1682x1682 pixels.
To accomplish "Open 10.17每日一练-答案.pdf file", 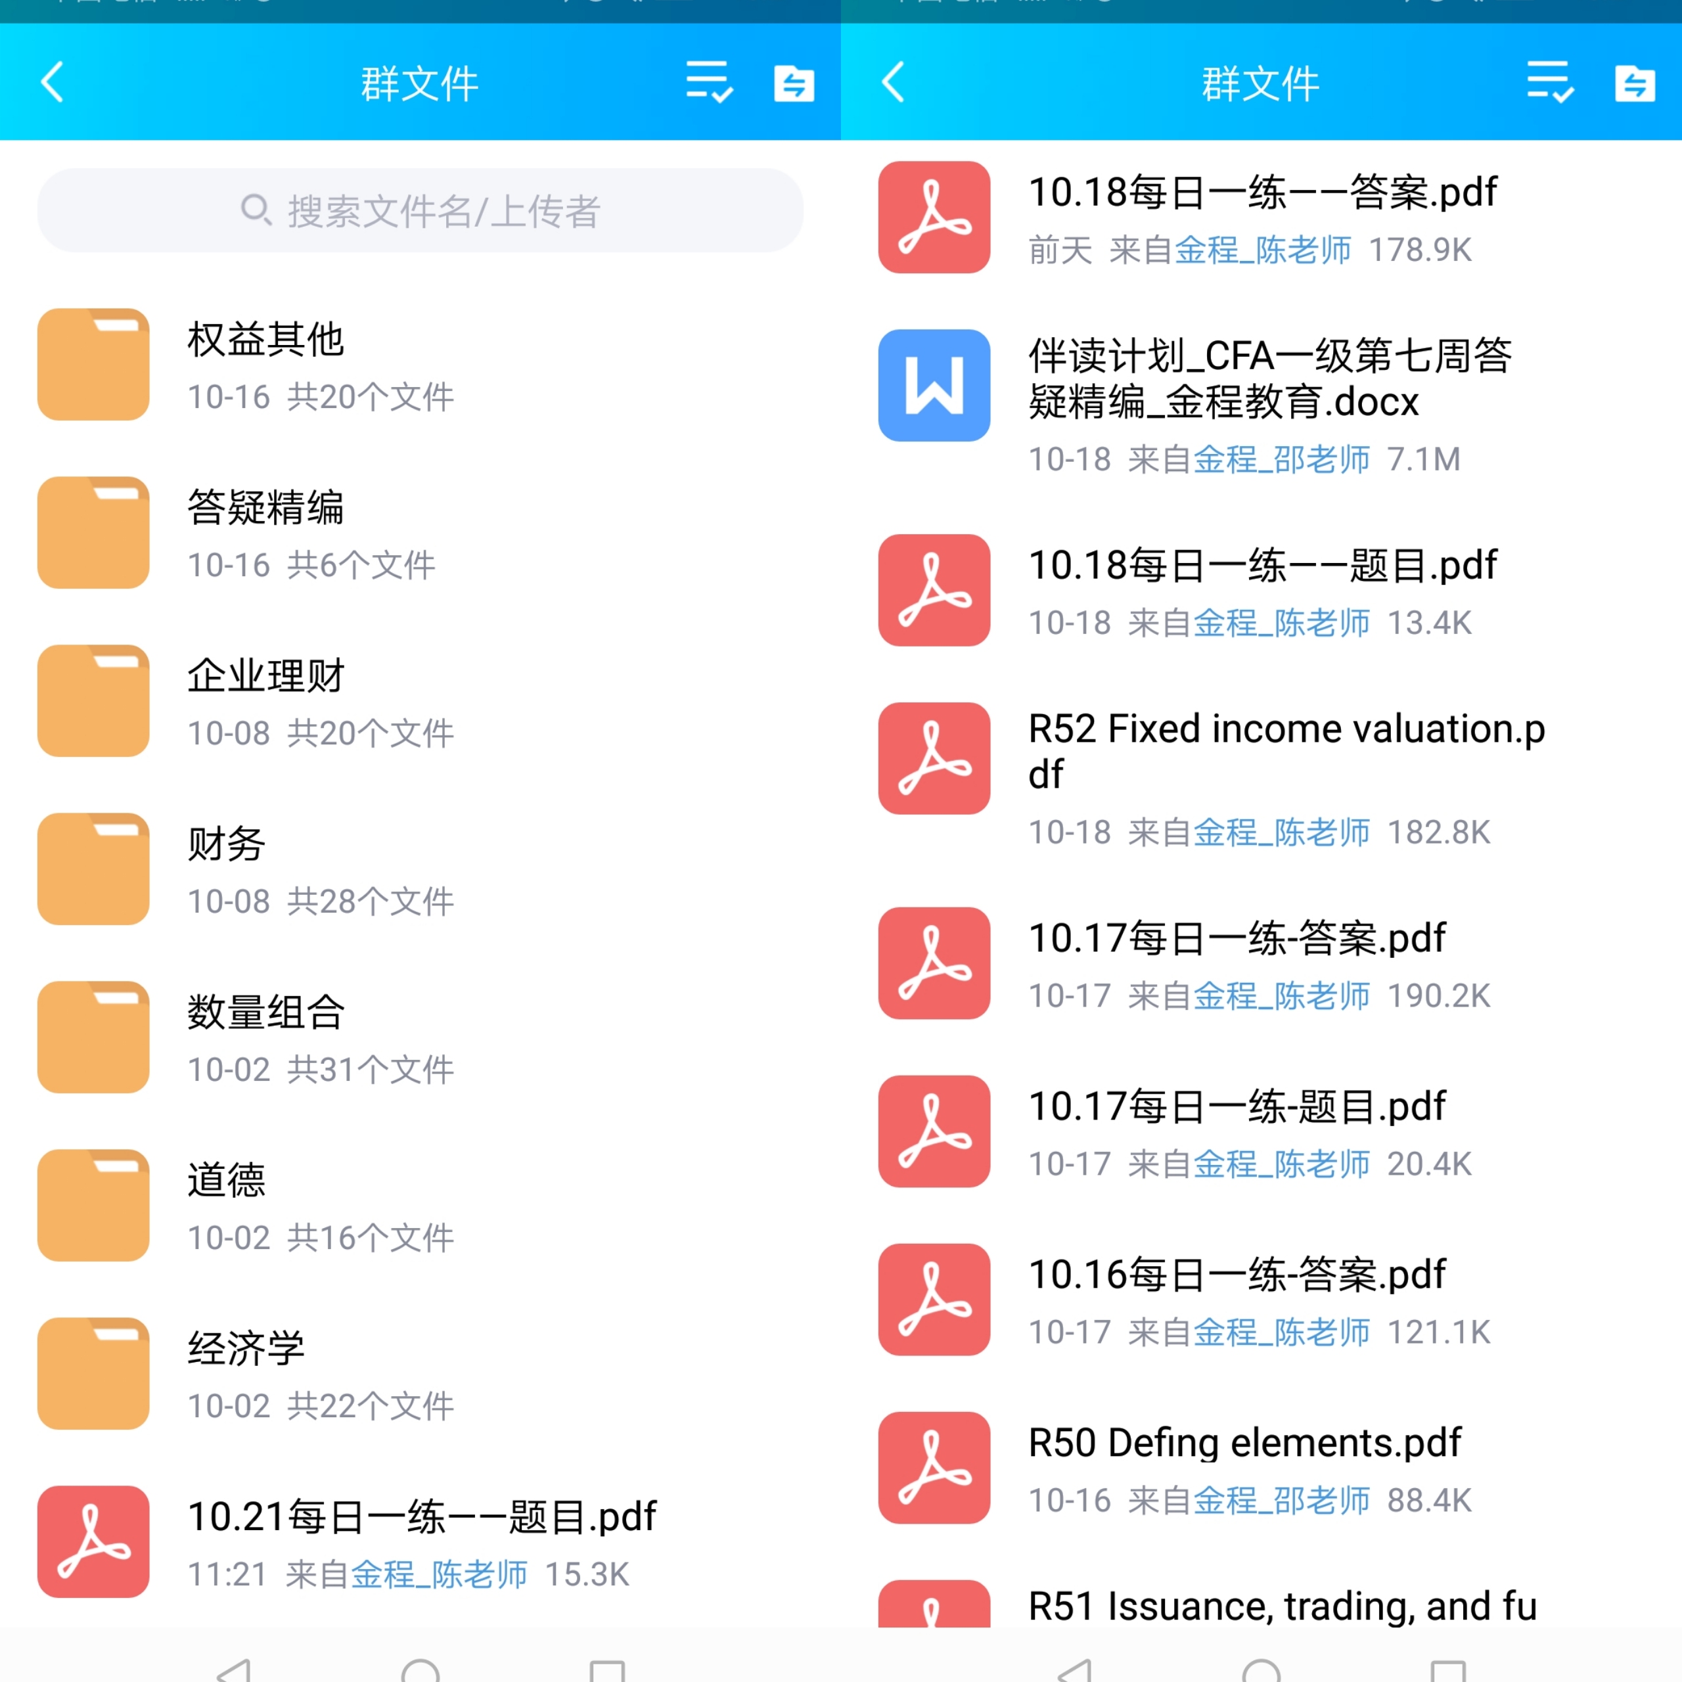I will pyautogui.click(x=1237, y=938).
